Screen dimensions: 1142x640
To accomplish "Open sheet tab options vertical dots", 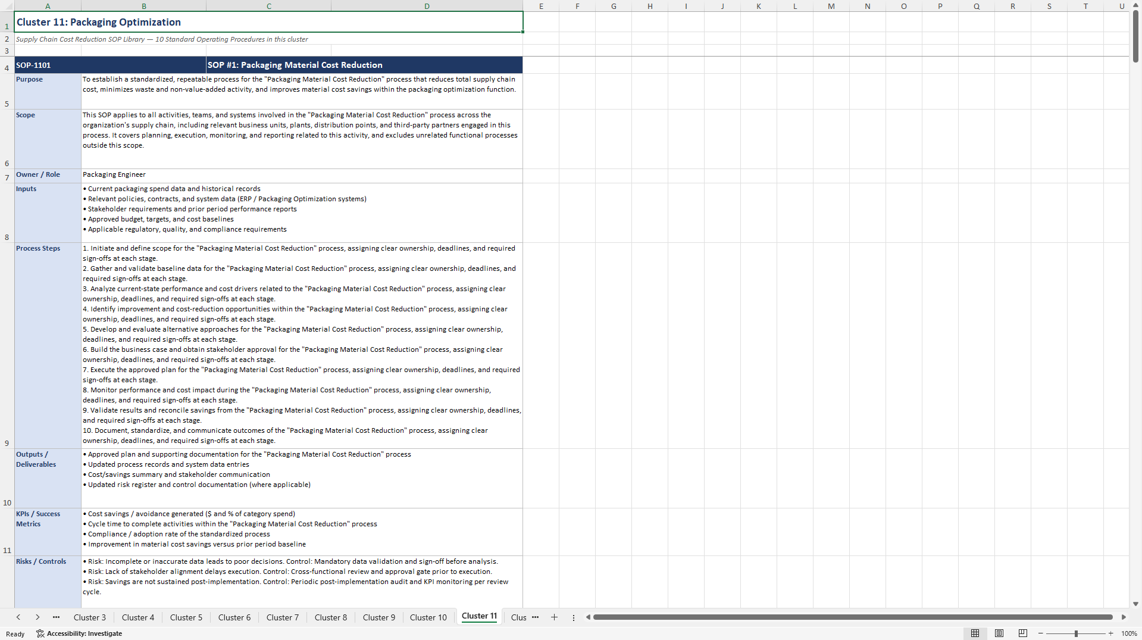I will (574, 617).
